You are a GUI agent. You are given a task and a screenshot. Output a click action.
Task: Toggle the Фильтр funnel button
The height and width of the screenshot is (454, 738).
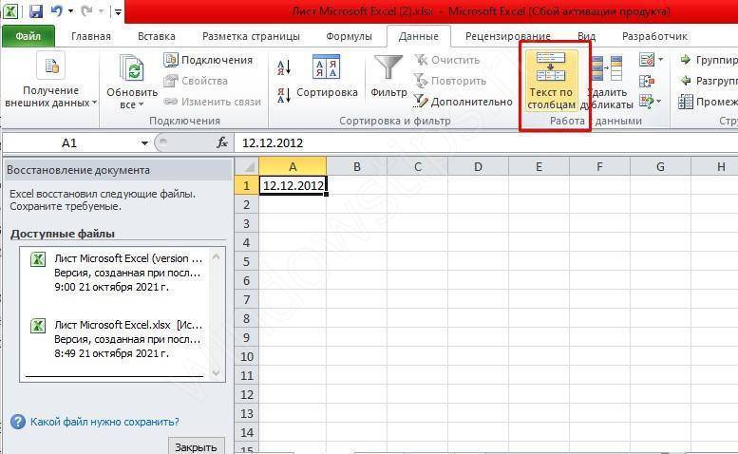[388, 75]
